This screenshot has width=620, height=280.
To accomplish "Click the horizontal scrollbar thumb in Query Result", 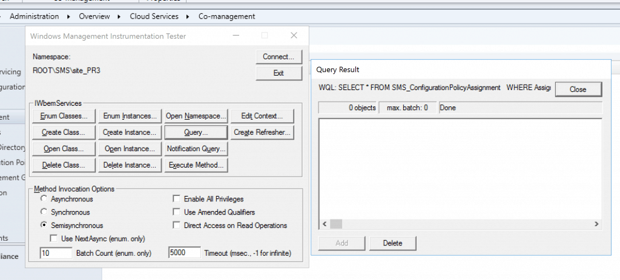I will tap(336, 224).
